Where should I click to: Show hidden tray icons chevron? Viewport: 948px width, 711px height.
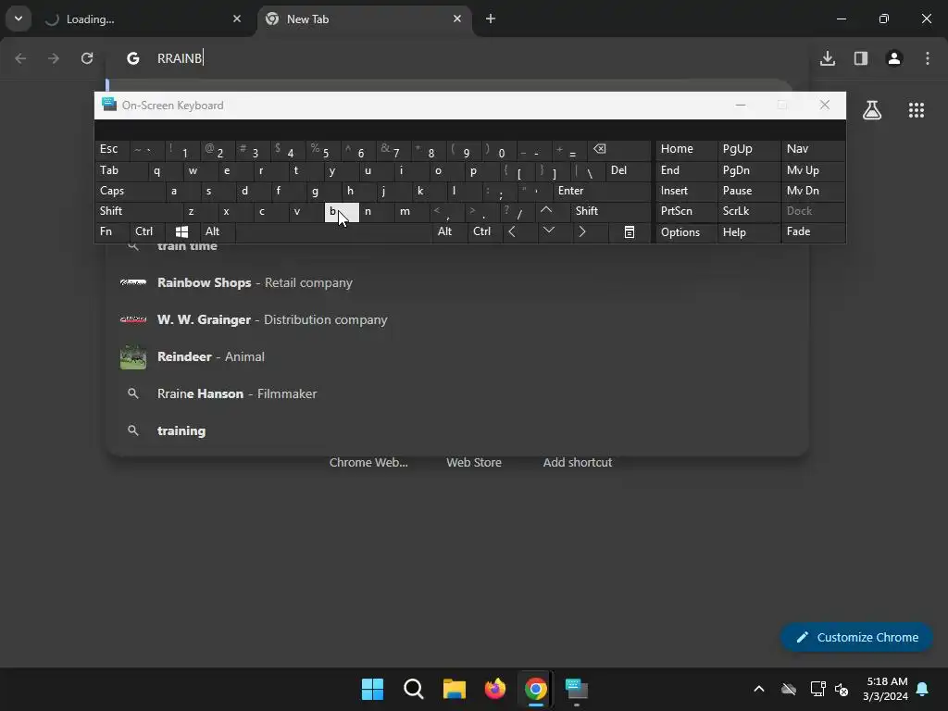point(759,689)
